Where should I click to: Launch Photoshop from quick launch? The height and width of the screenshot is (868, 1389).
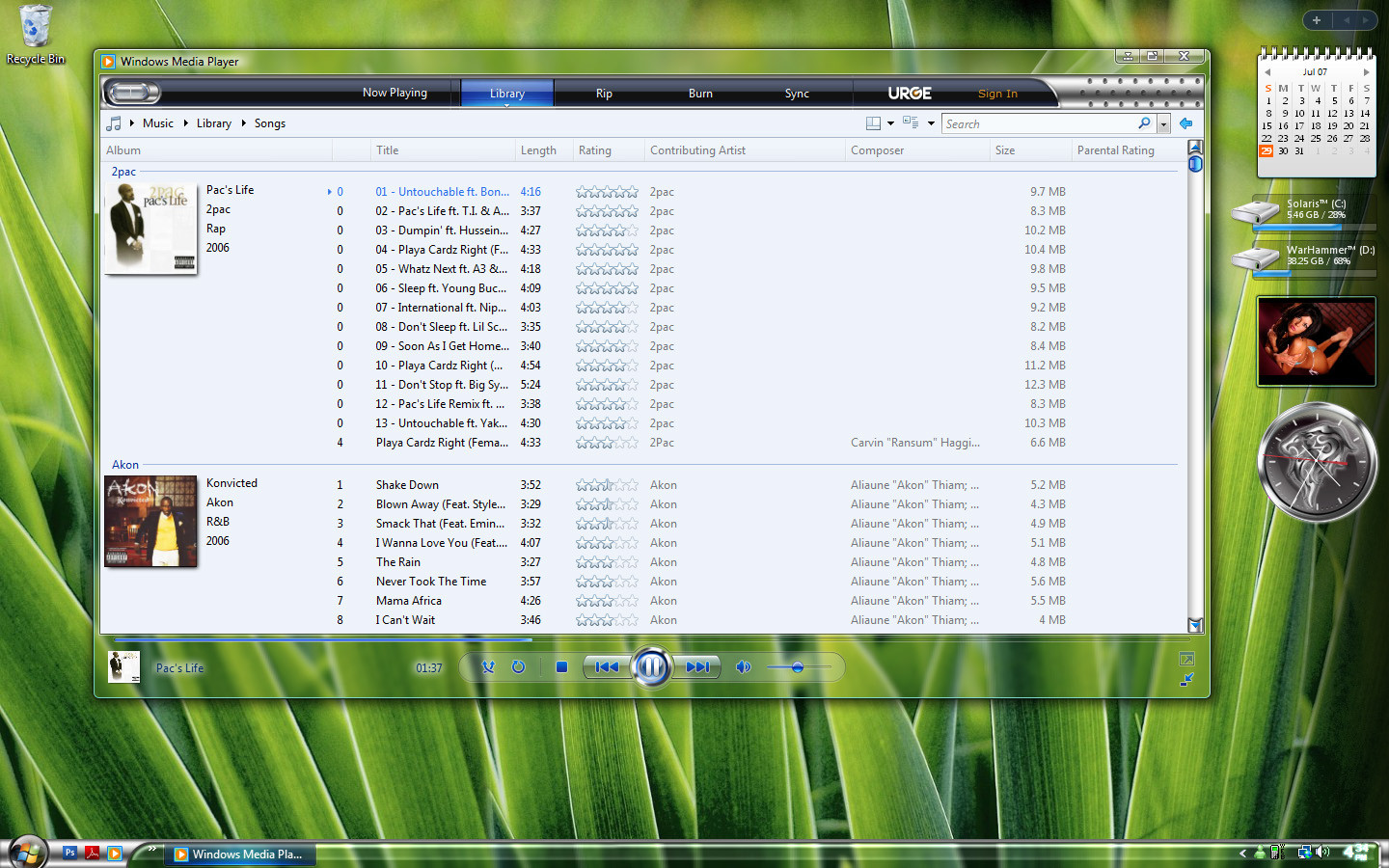click(x=69, y=853)
